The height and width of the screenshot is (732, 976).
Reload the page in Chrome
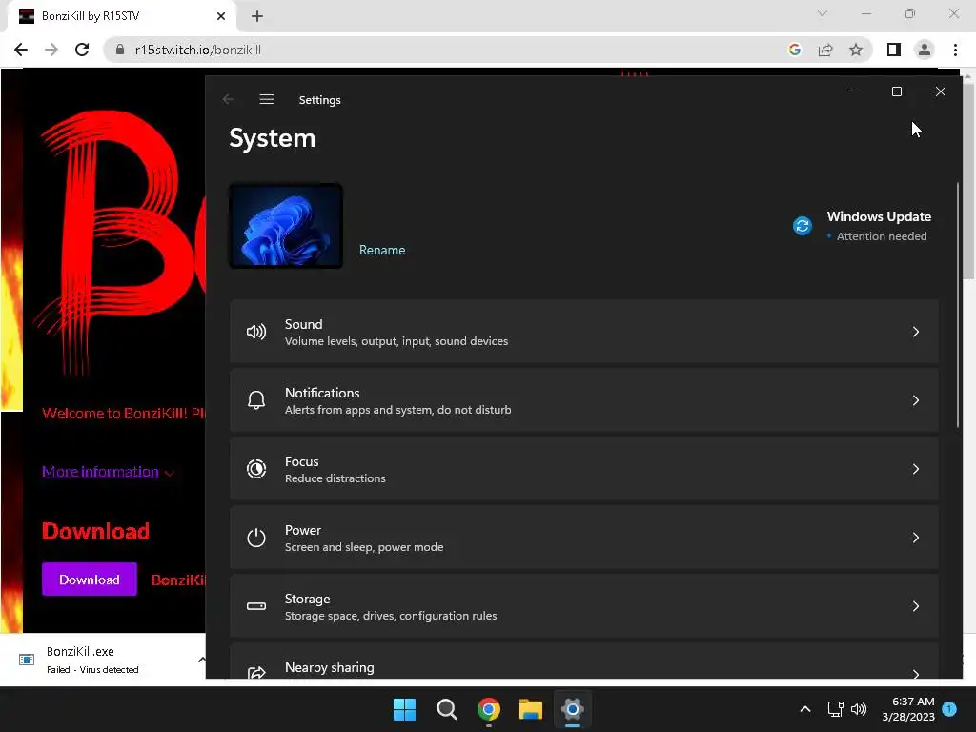82,50
